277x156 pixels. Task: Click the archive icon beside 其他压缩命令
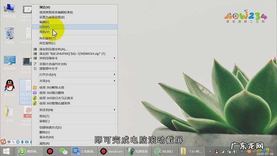[x=35, y=58]
